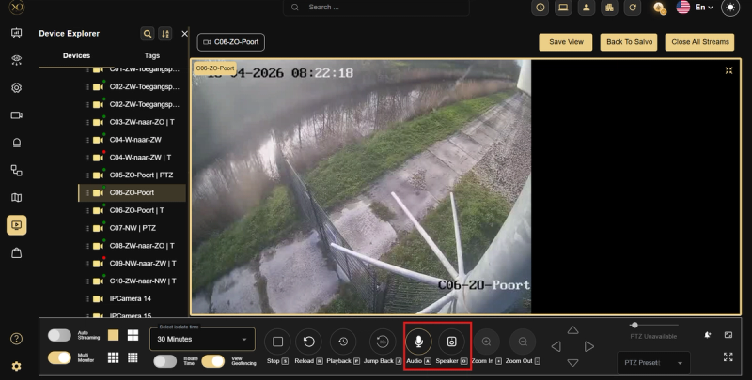
Task: Select device C04-W-naar-ZW
Action: pyautogui.click(x=132, y=140)
